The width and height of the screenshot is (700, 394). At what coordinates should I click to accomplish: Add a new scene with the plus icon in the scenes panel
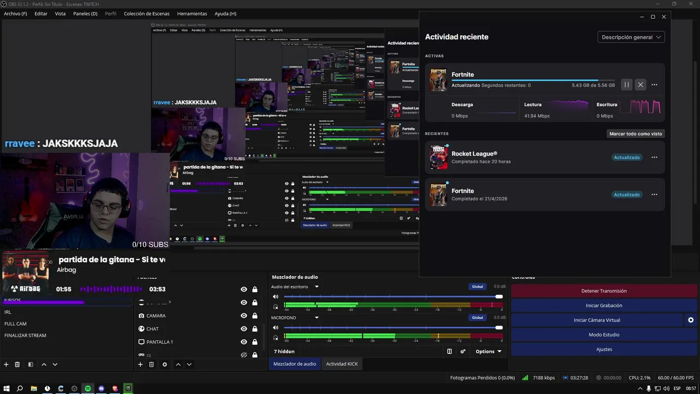click(6, 364)
